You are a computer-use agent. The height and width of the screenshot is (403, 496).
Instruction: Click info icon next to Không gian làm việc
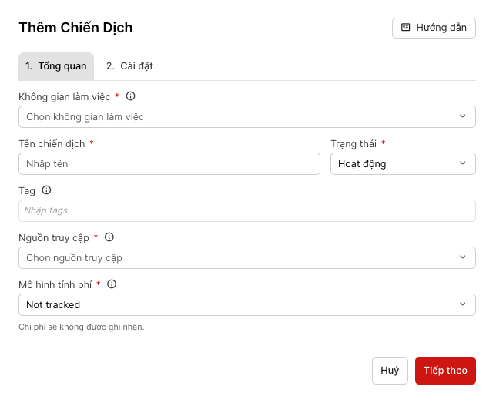(x=131, y=96)
